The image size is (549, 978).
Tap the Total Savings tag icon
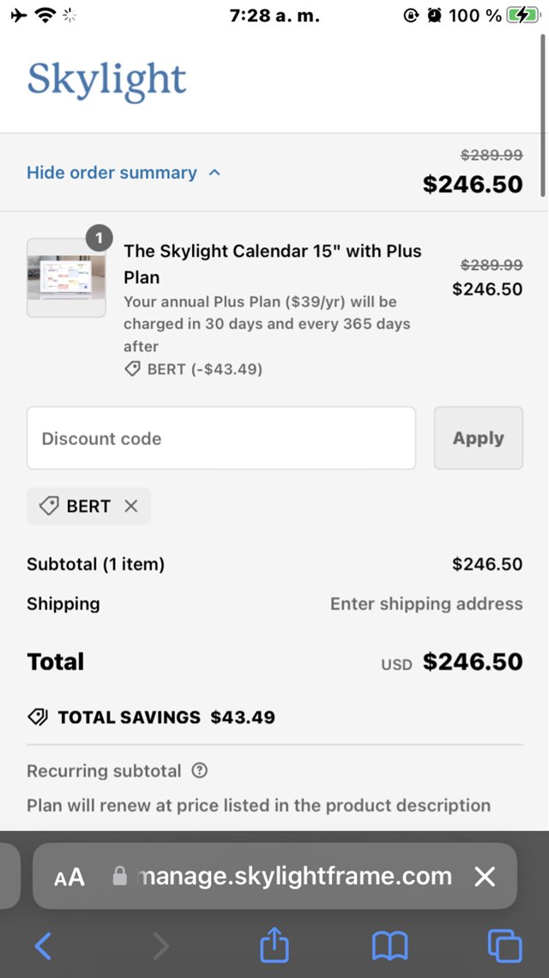coord(38,717)
